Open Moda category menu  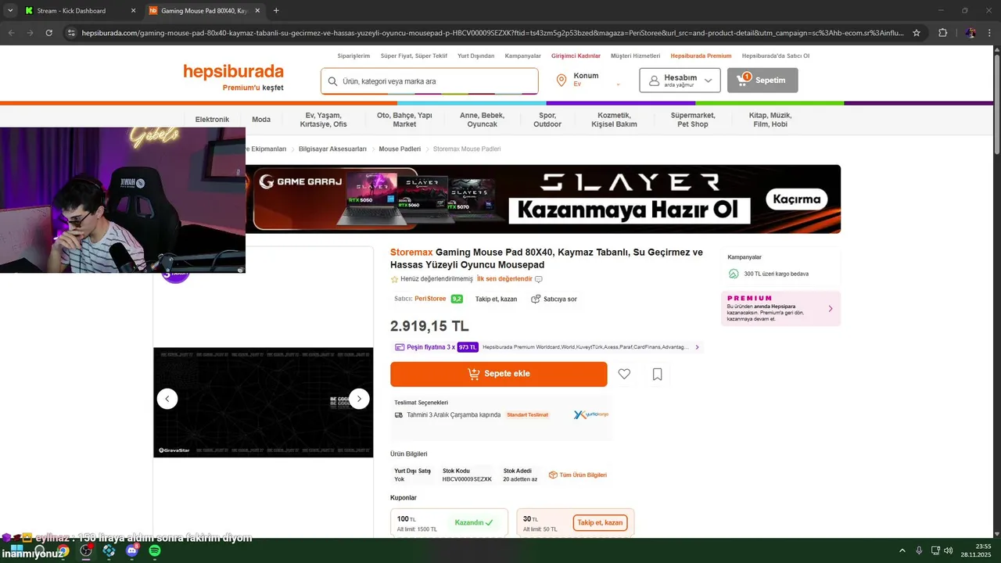coord(261,120)
